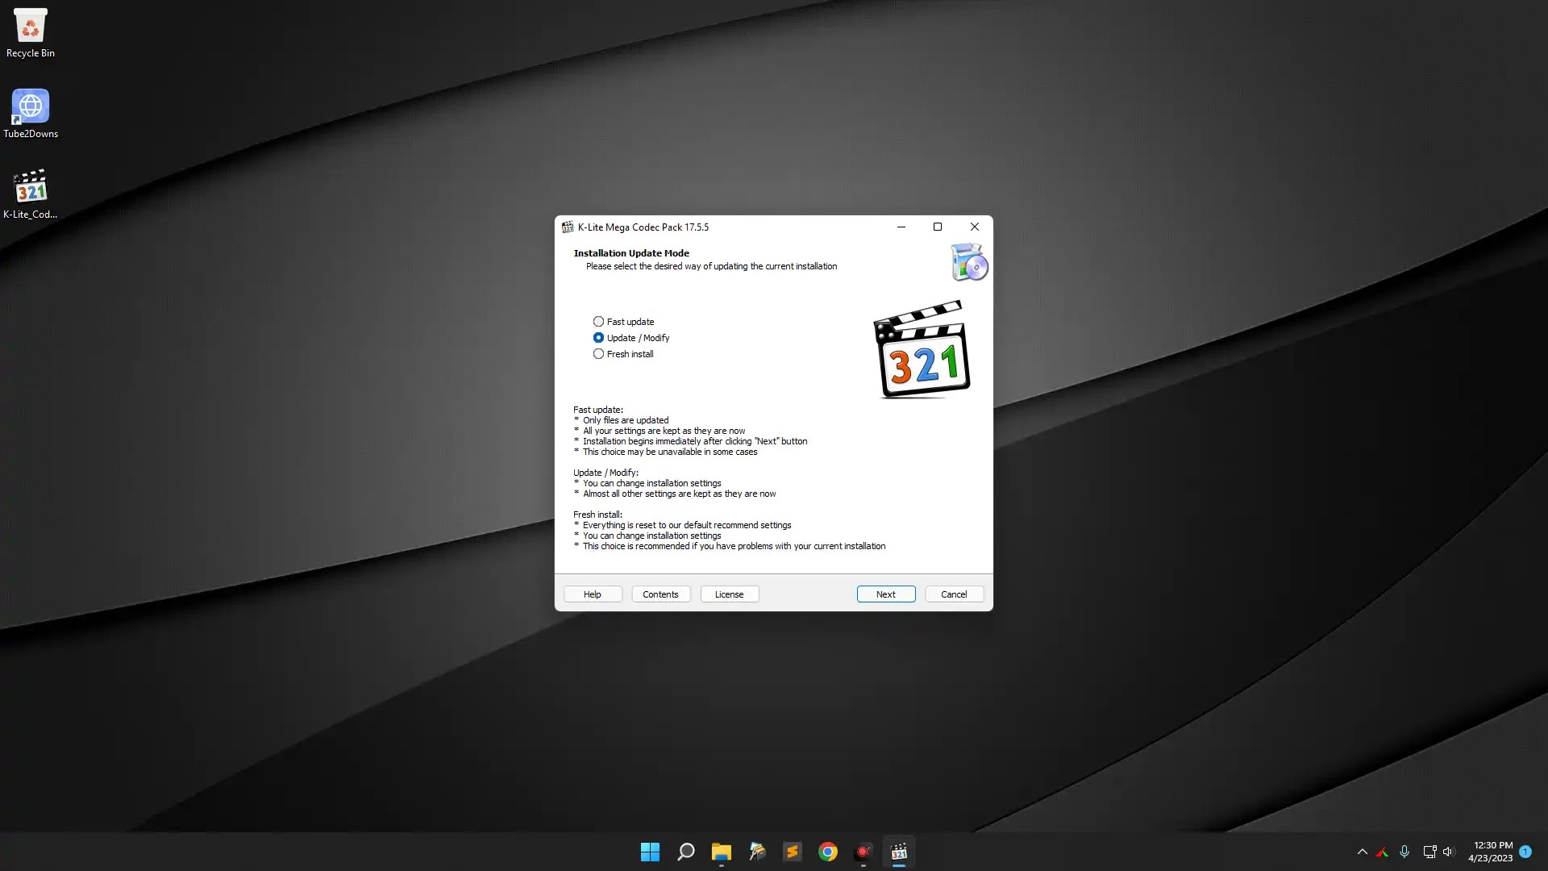Close the K-Lite installer window
This screenshot has width=1548, height=871.
(975, 227)
